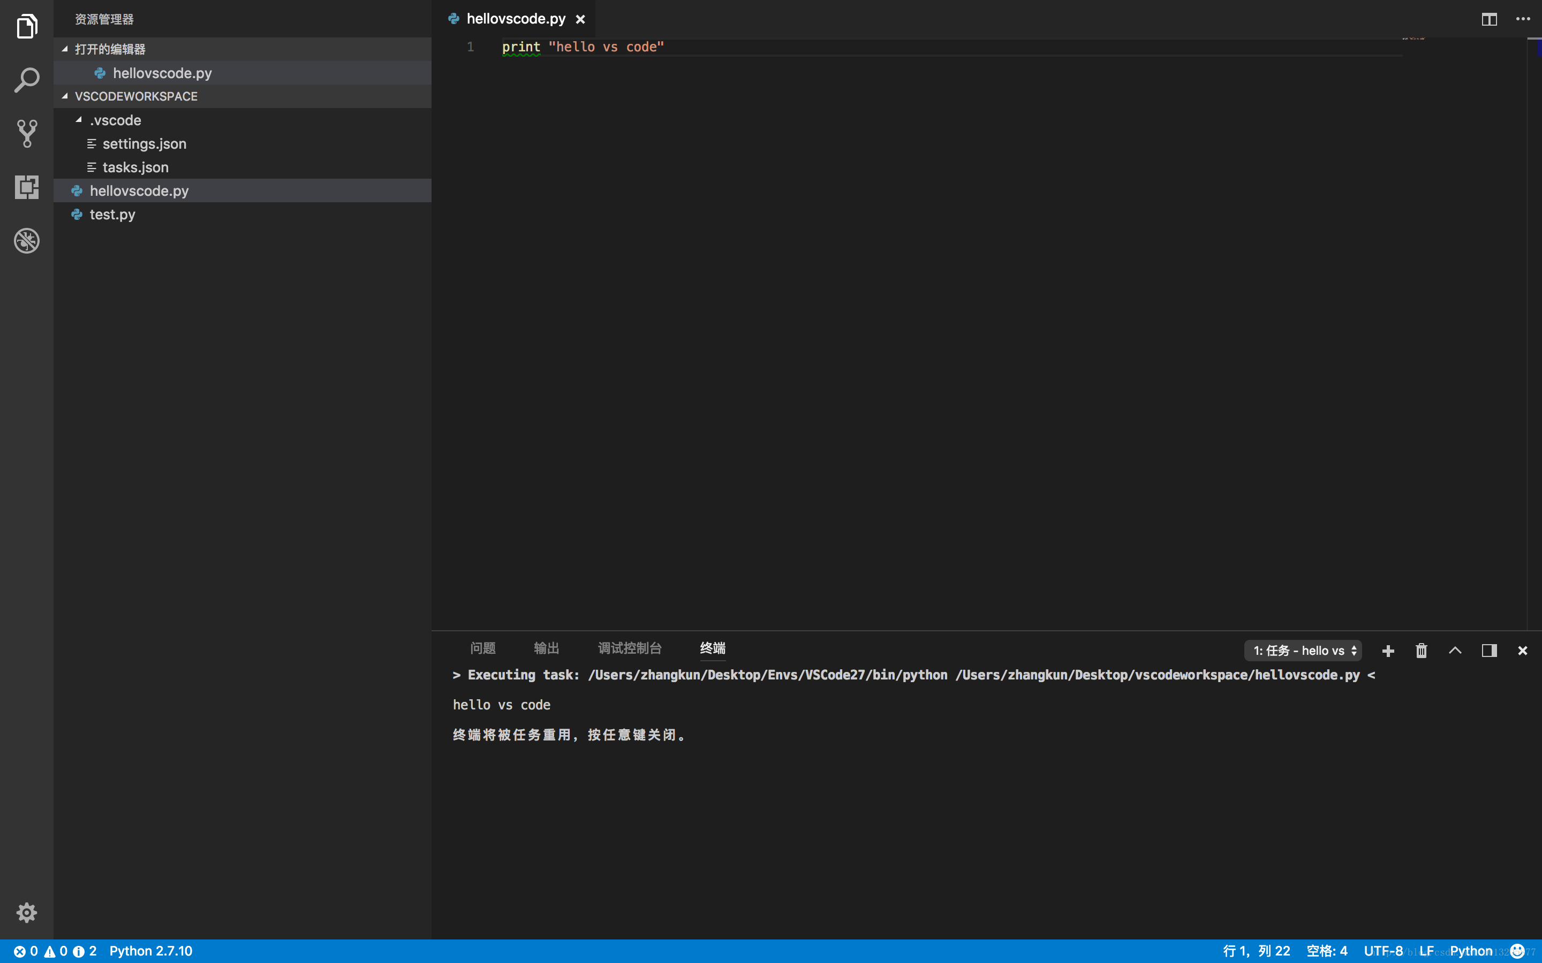Open the Explorer view in activity bar
The width and height of the screenshot is (1542, 963).
coord(27,26)
